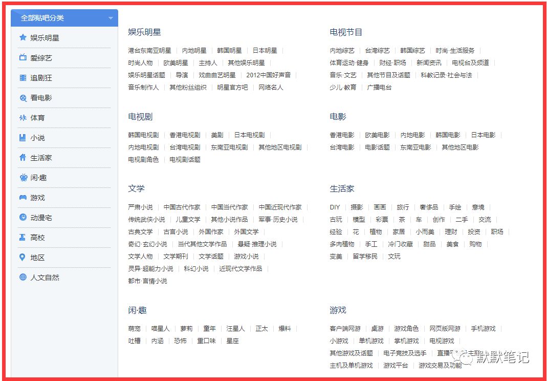
Task: Click the location pin icon beside 地区
Action: [23, 258]
